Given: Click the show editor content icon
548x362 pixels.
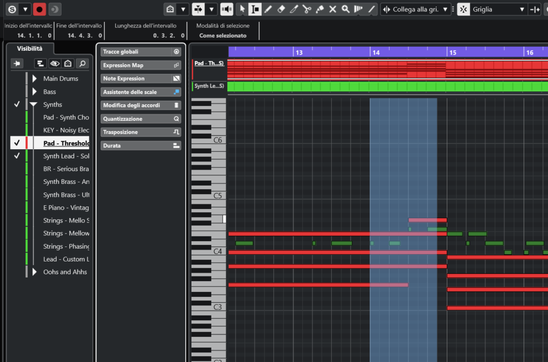Looking at the screenshot, I should [x=68, y=64].
